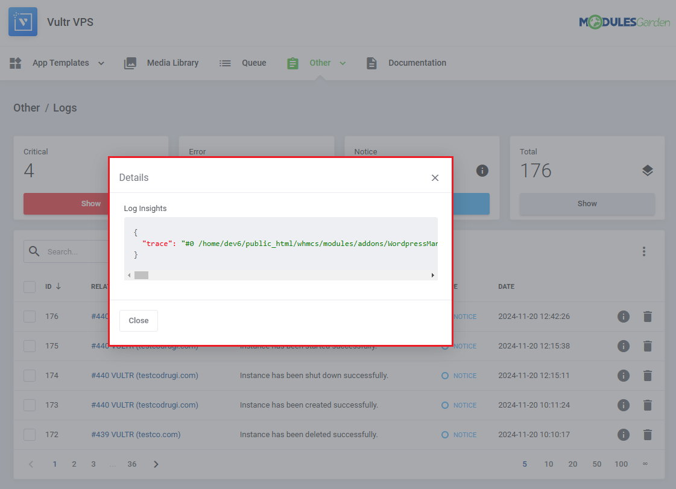
Task: Show 50 entries per page
Action: click(x=596, y=464)
